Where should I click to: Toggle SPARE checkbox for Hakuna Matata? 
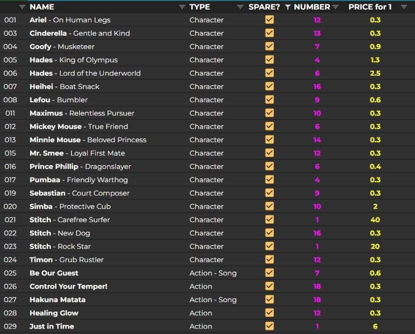[269, 300]
